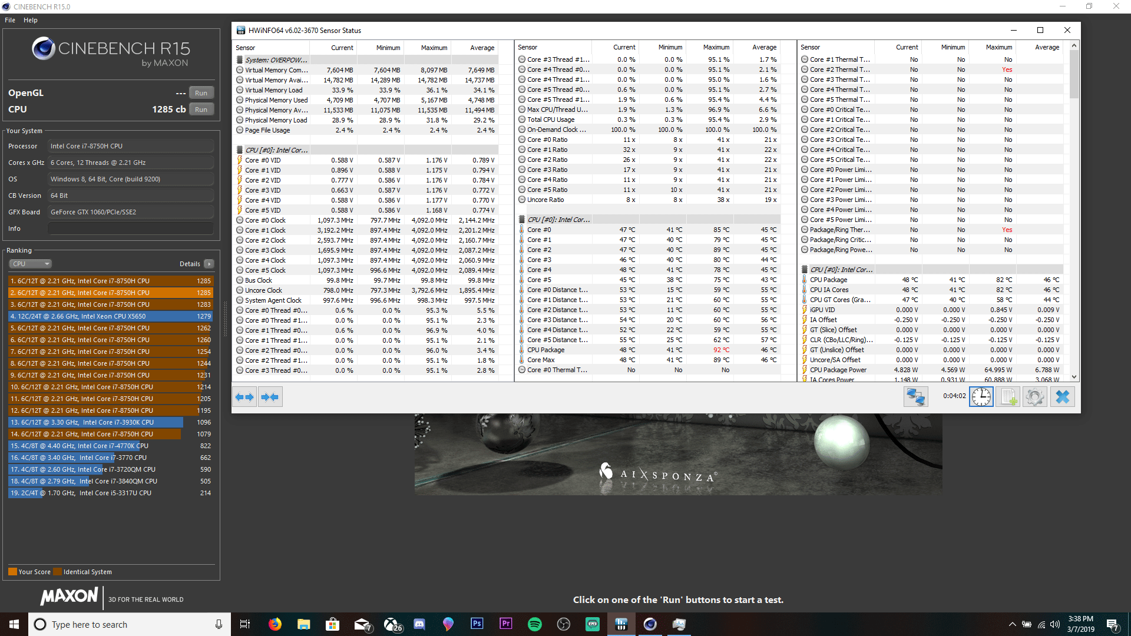Select top ranking entry scoring 1285
Viewport: 1131px width, 636px height.
coord(111,281)
